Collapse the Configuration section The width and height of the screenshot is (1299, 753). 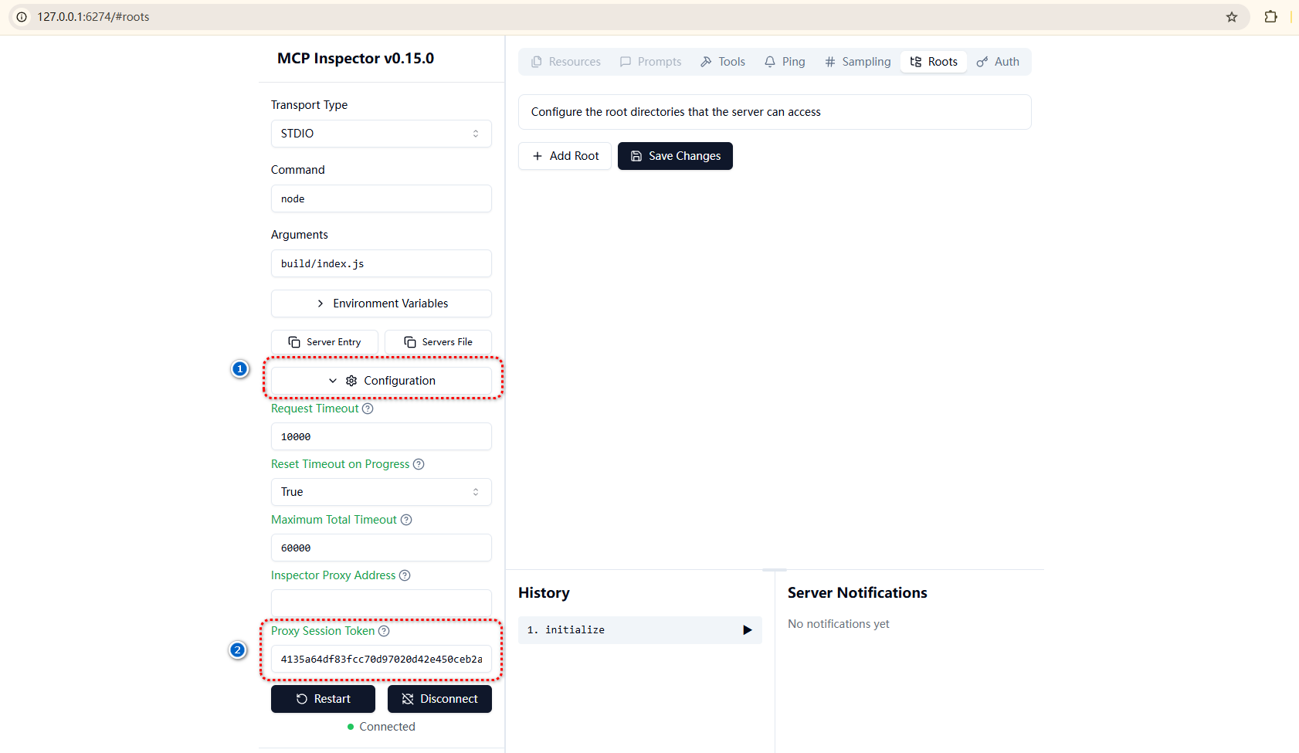click(x=381, y=381)
